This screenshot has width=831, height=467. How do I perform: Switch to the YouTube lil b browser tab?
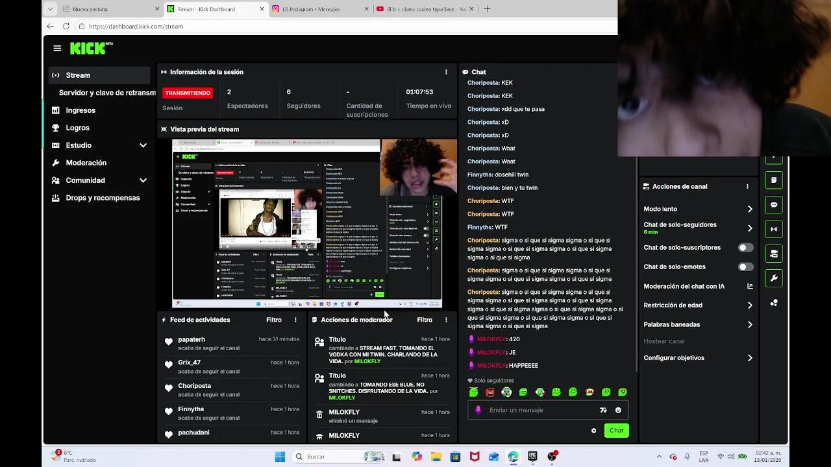click(424, 9)
